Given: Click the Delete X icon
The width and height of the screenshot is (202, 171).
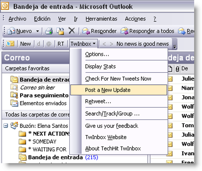Looking at the screenshot, I should (x=72, y=31).
